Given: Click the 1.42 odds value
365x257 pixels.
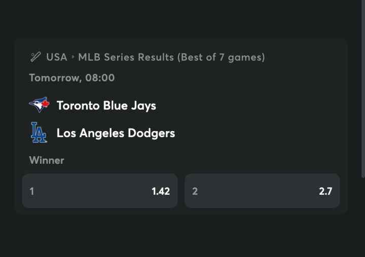Looking at the screenshot, I should click(161, 191).
